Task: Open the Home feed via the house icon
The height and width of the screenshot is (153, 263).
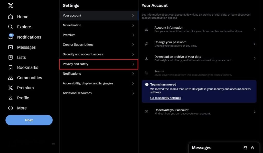Action: [10, 17]
